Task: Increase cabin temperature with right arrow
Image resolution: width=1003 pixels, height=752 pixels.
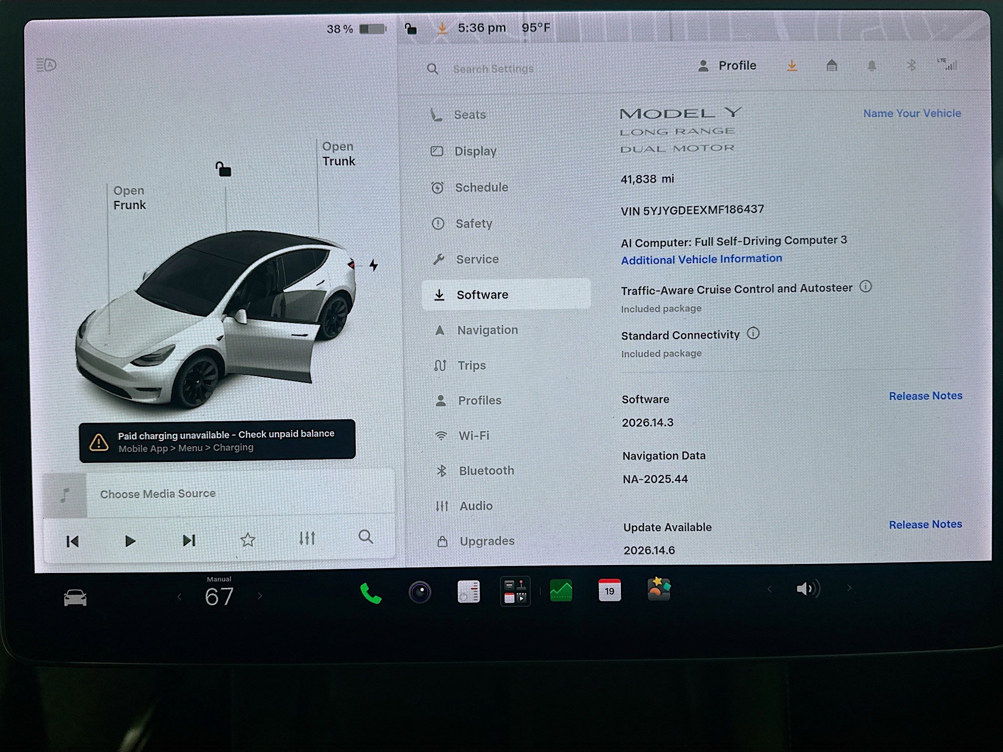Action: coord(260,595)
